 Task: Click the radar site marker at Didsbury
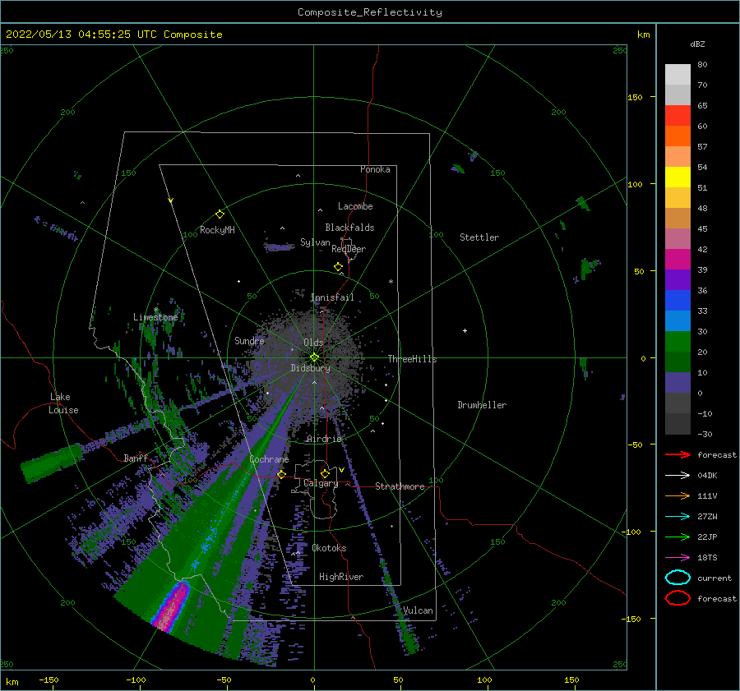314,357
